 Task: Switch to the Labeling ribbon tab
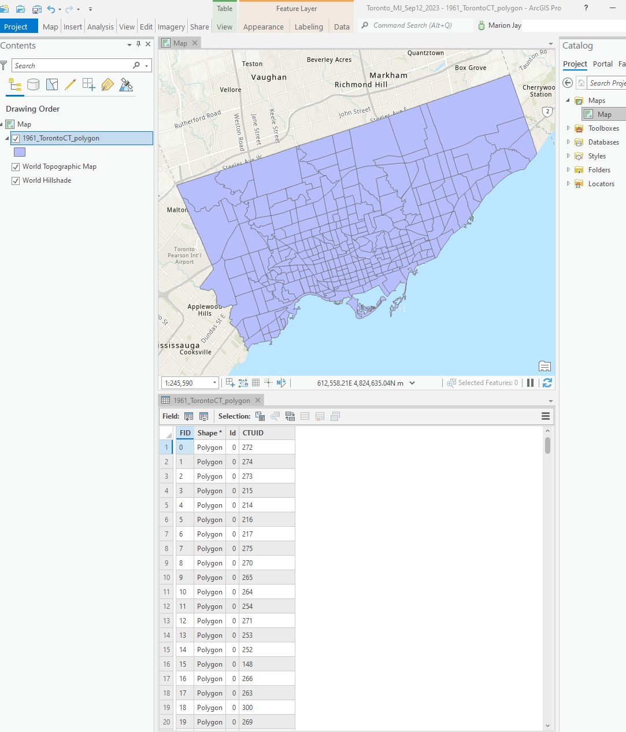[x=309, y=27]
